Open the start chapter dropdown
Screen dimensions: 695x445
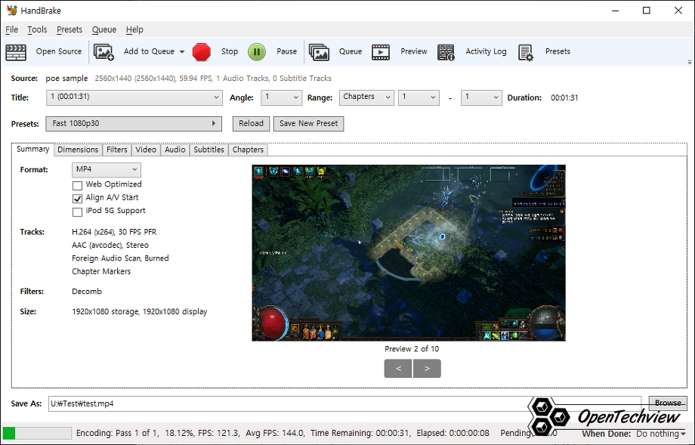pos(419,97)
